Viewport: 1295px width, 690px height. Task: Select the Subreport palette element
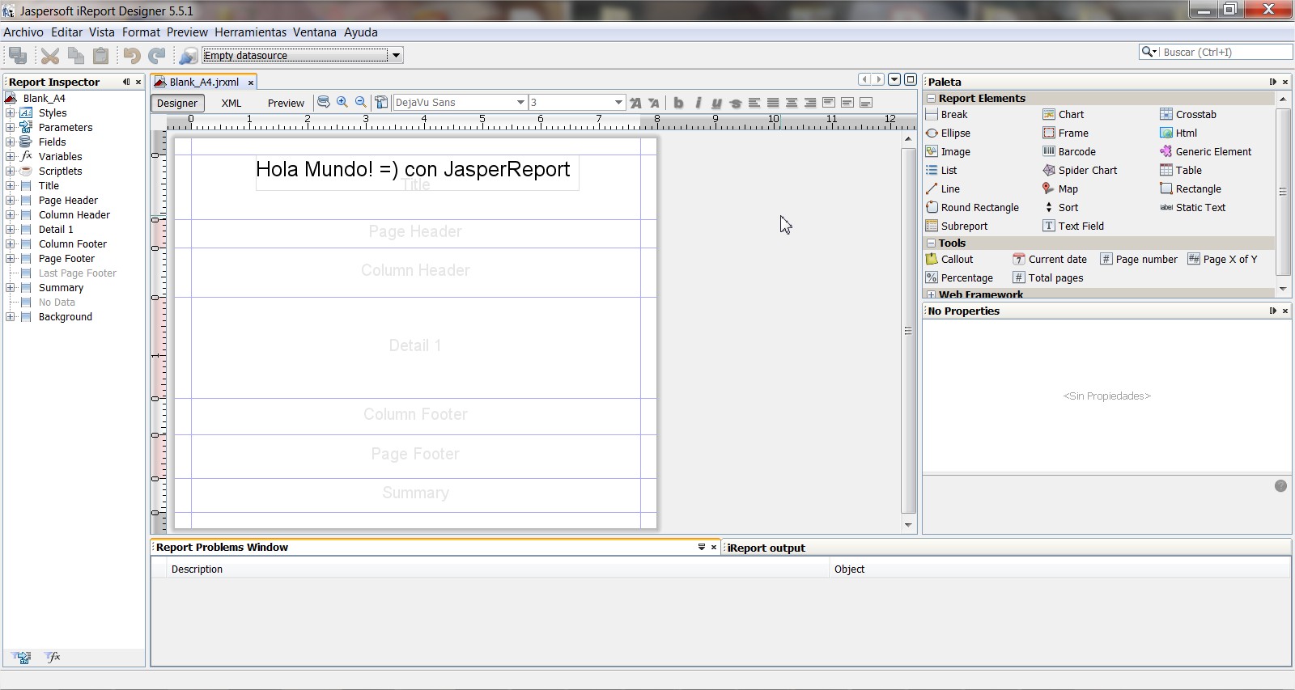coord(957,226)
